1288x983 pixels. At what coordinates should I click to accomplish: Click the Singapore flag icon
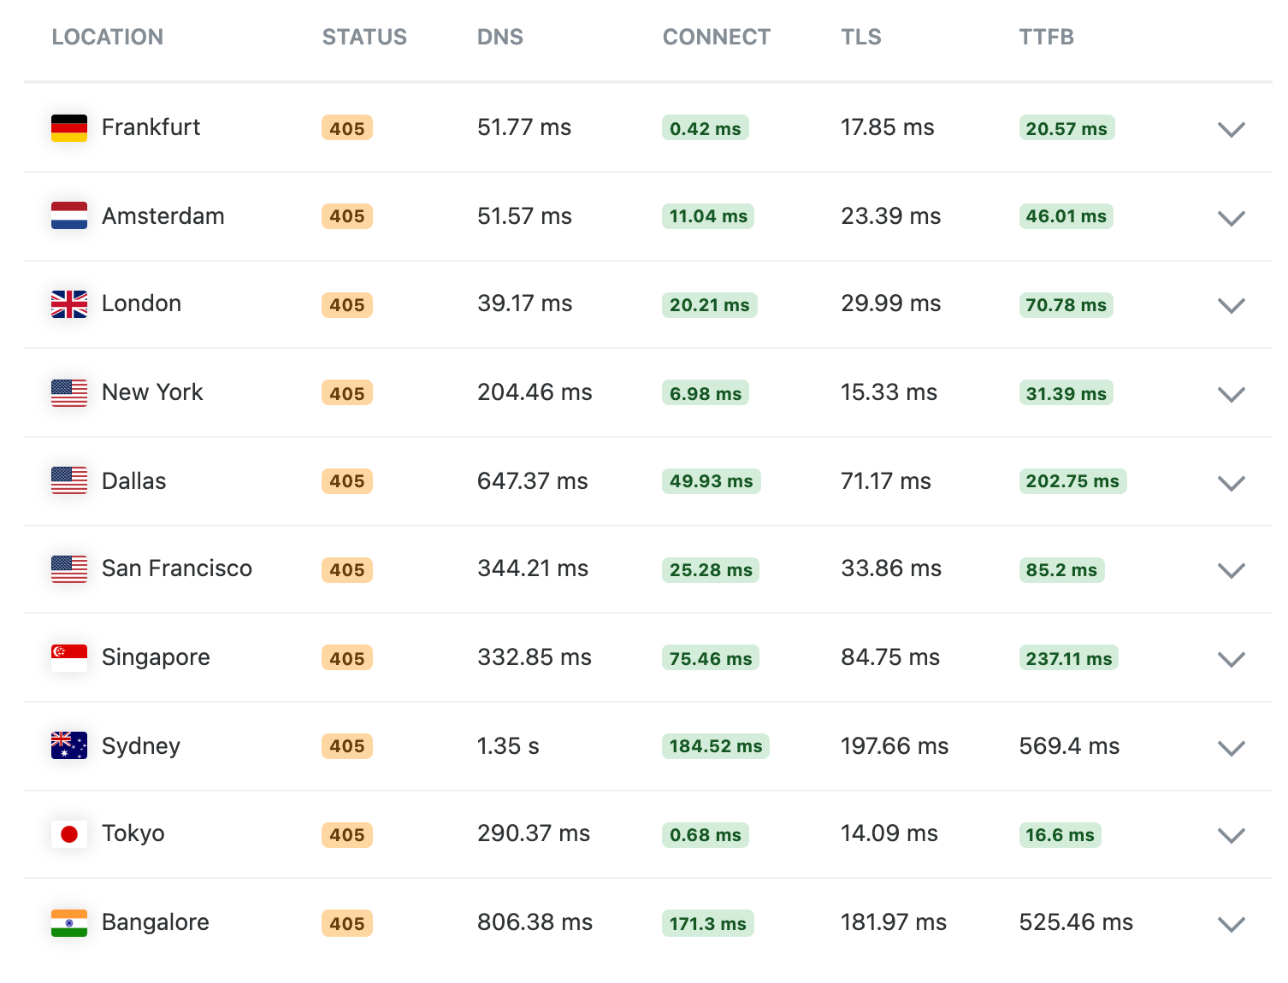click(x=68, y=658)
